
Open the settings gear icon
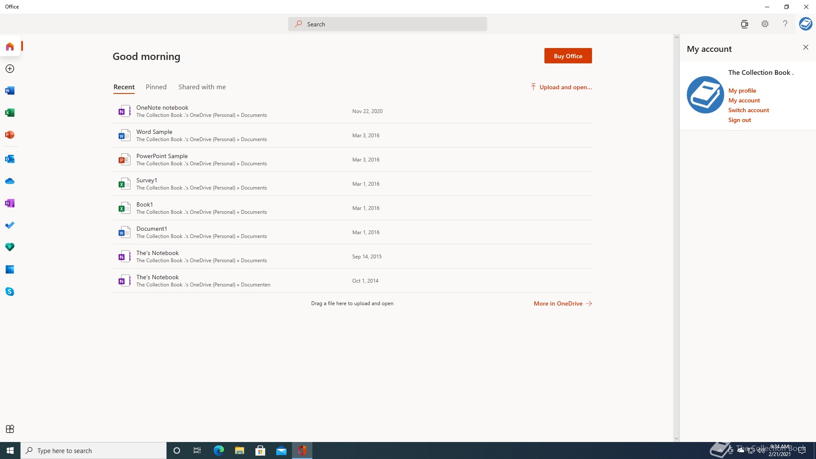coord(765,24)
